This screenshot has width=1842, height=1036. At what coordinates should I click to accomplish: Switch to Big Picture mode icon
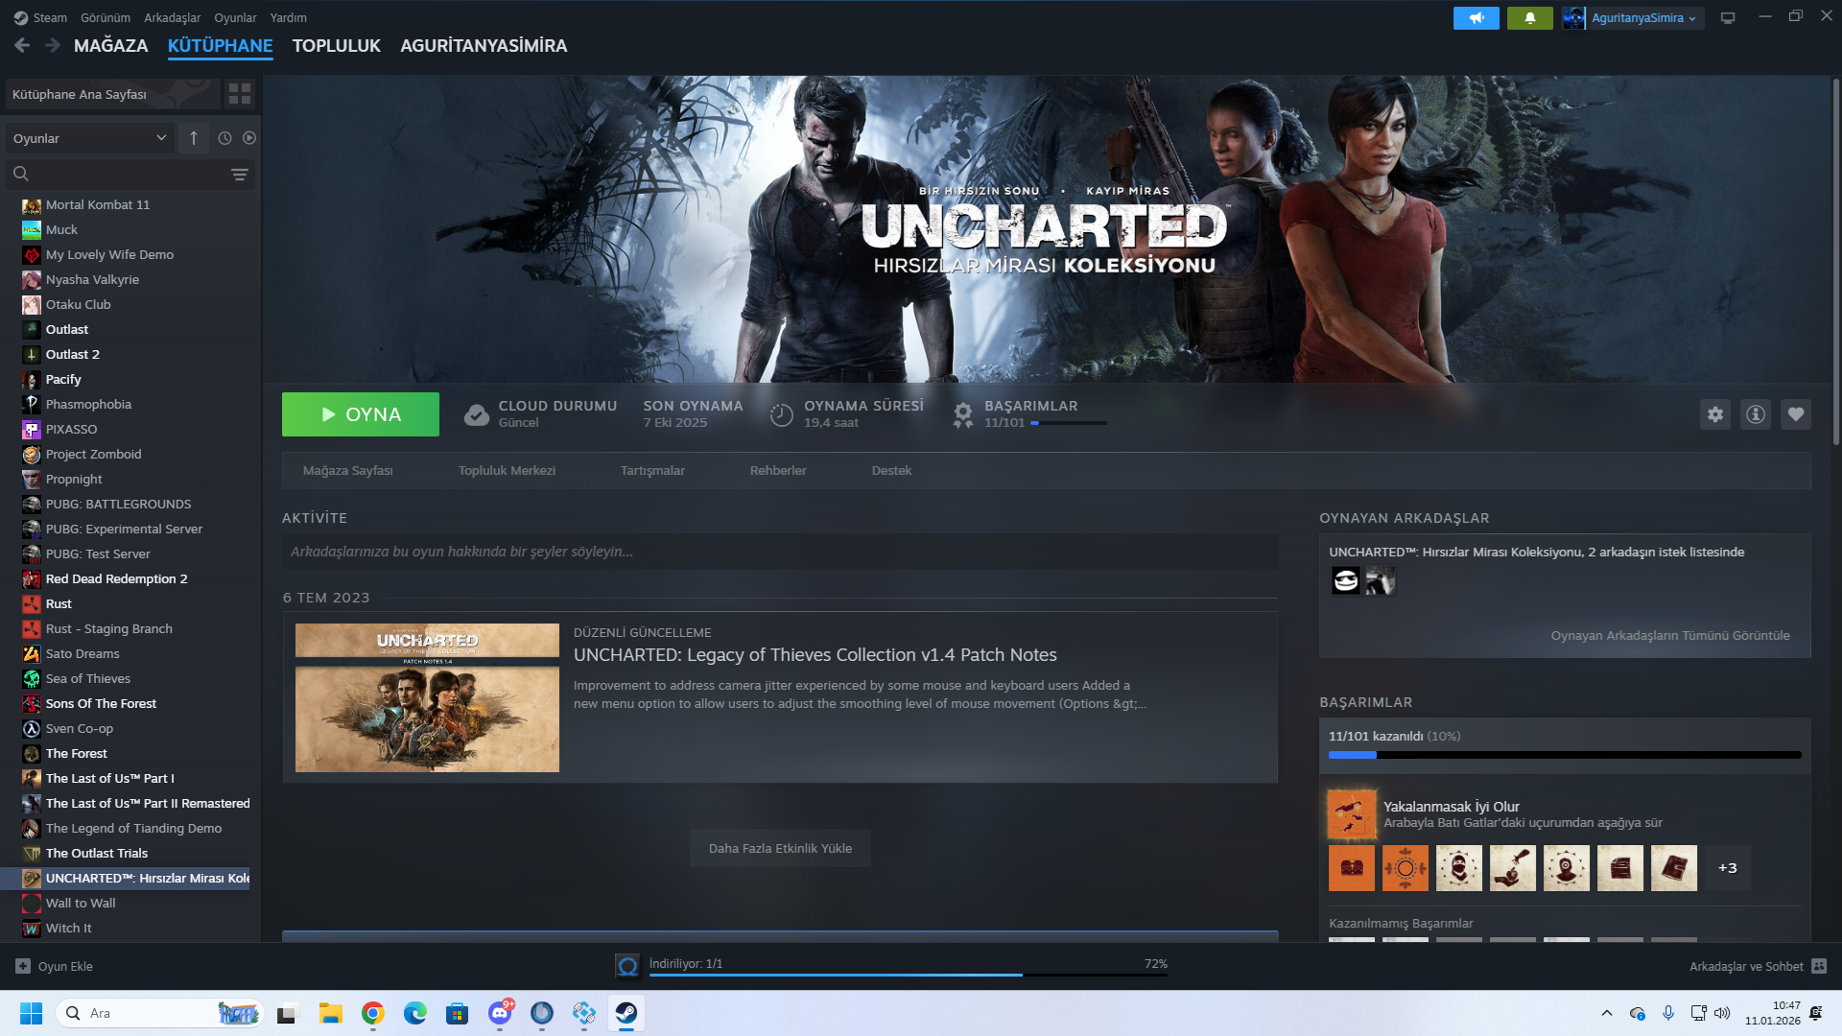(1728, 17)
